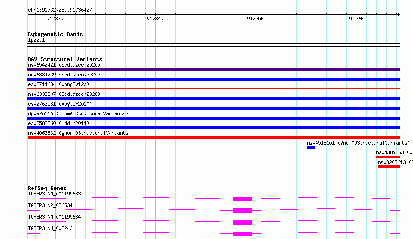
Task: Click the Cytogenetic Bands track title
Action: pos(55,34)
